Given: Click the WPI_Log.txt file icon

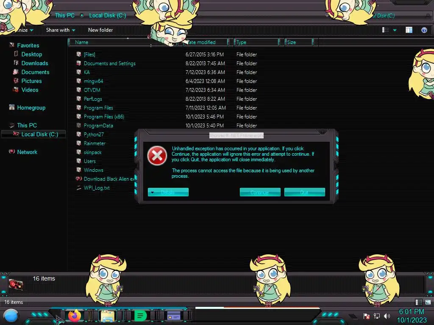Looking at the screenshot, I should click(79, 187).
